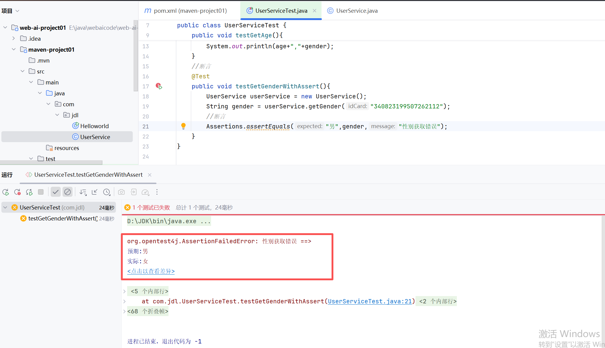
Task: Click the project tree horizontal scrollbar
Action: (51, 162)
